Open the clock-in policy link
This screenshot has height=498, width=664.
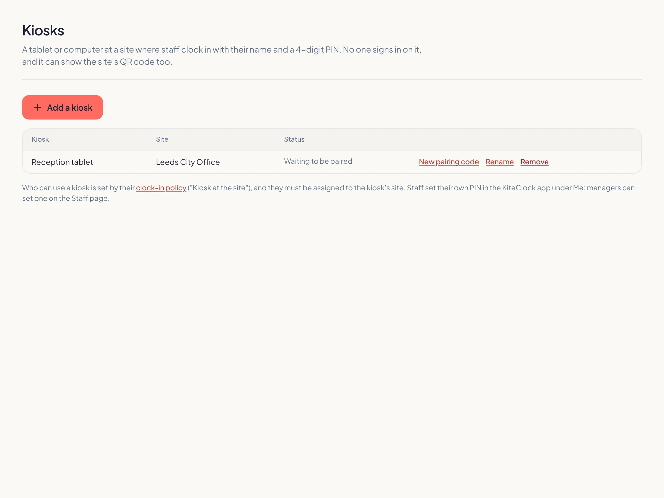[161, 188]
